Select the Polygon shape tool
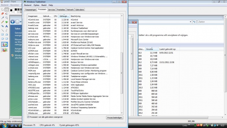 coord(6,34)
